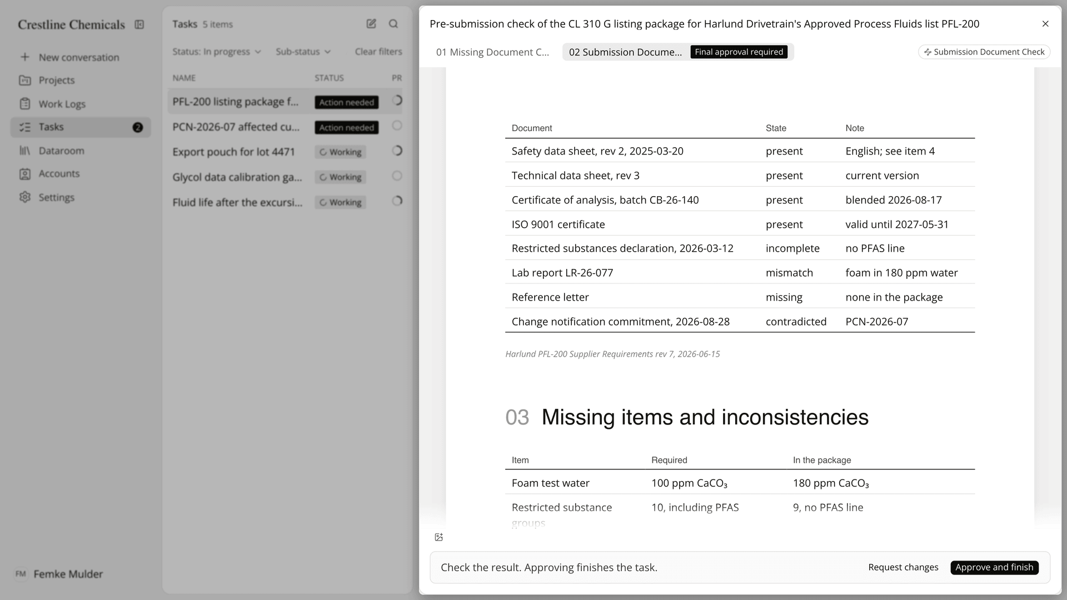
Task: Sort by NAME column header
Action: pos(184,78)
